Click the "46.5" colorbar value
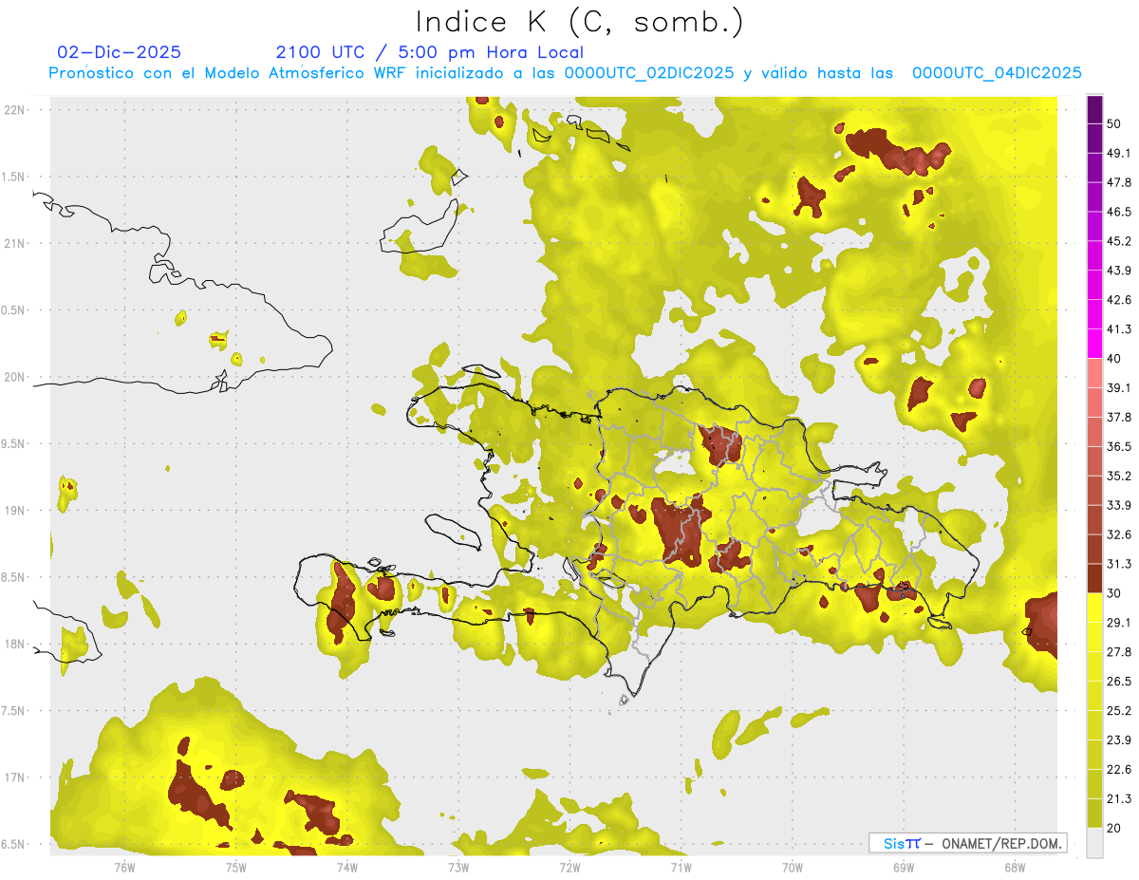 [1119, 212]
